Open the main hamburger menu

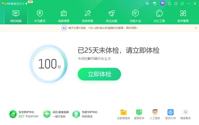[x=182, y=4]
